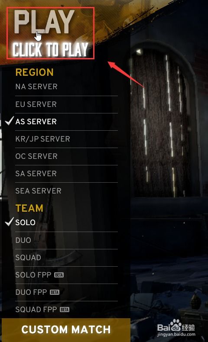Switch region to KR/JP SERVER

point(66,139)
